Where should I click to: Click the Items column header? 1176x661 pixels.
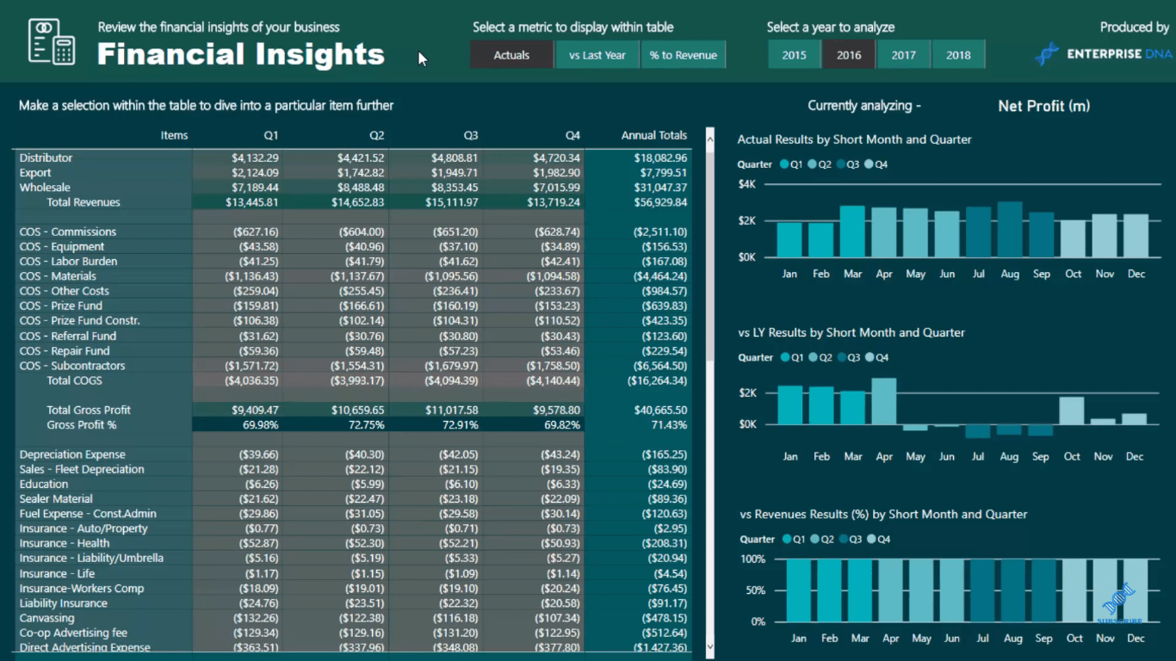click(x=174, y=135)
